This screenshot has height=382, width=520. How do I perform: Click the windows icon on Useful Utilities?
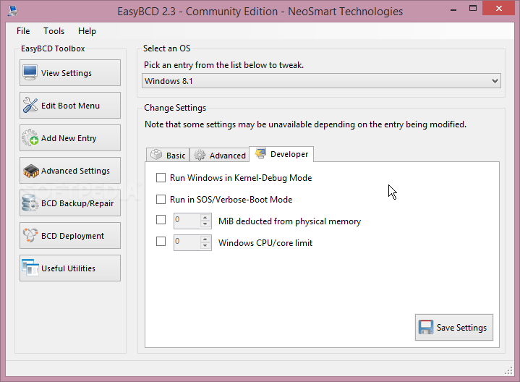30,268
